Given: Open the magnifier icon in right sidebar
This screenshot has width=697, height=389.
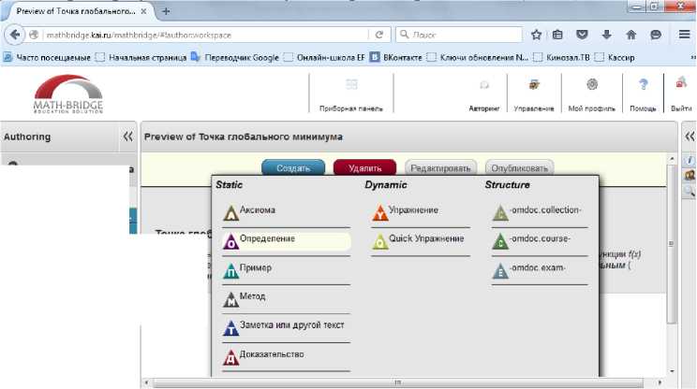Looking at the screenshot, I should click(690, 191).
